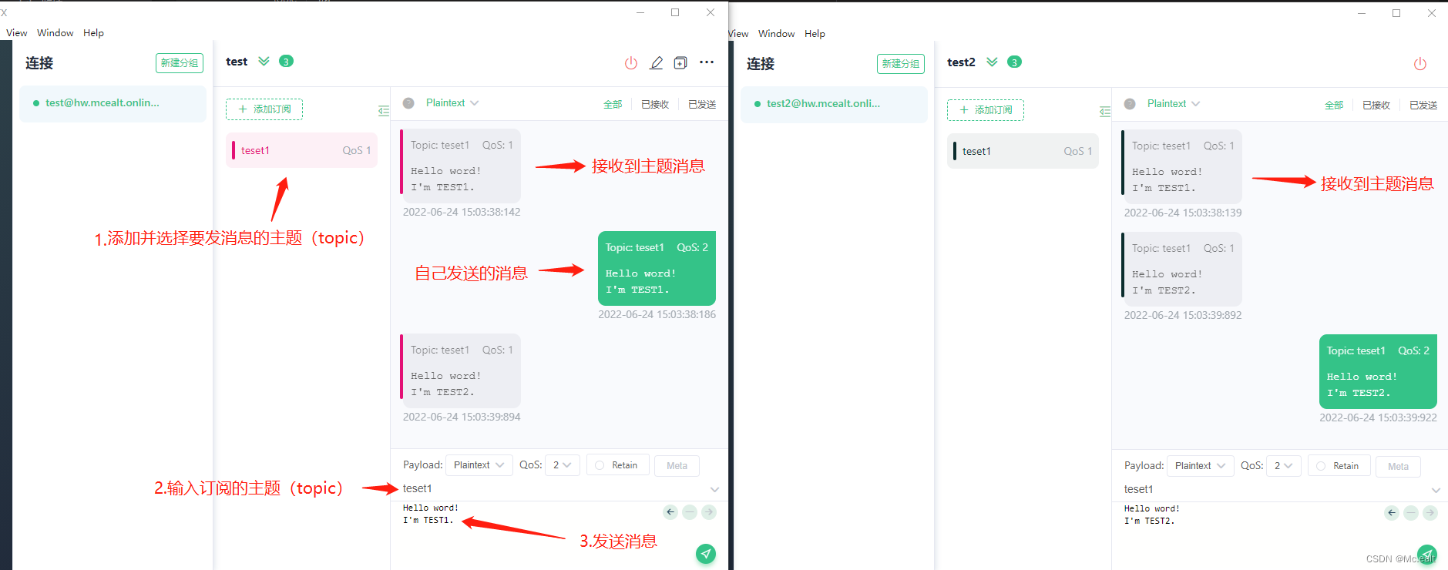Click the disconnect power icon in test window
The width and height of the screenshot is (1448, 570).
631,63
